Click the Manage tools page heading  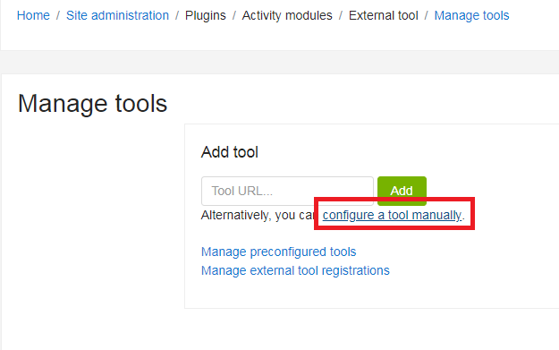92,104
